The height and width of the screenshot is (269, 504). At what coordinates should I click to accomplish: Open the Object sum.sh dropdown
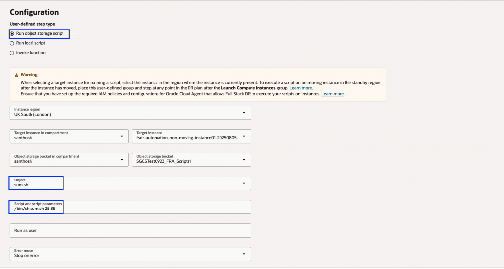[x=130, y=183]
